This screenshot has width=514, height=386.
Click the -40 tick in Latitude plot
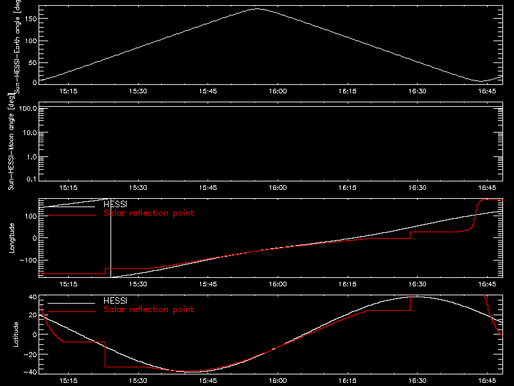(30, 372)
